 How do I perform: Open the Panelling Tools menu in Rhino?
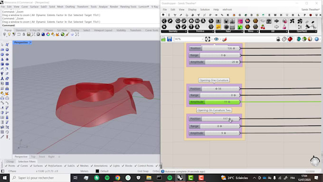(128, 7)
